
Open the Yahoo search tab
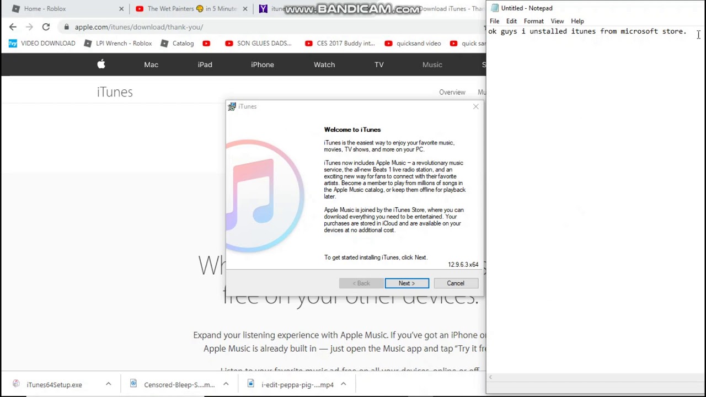point(272,9)
